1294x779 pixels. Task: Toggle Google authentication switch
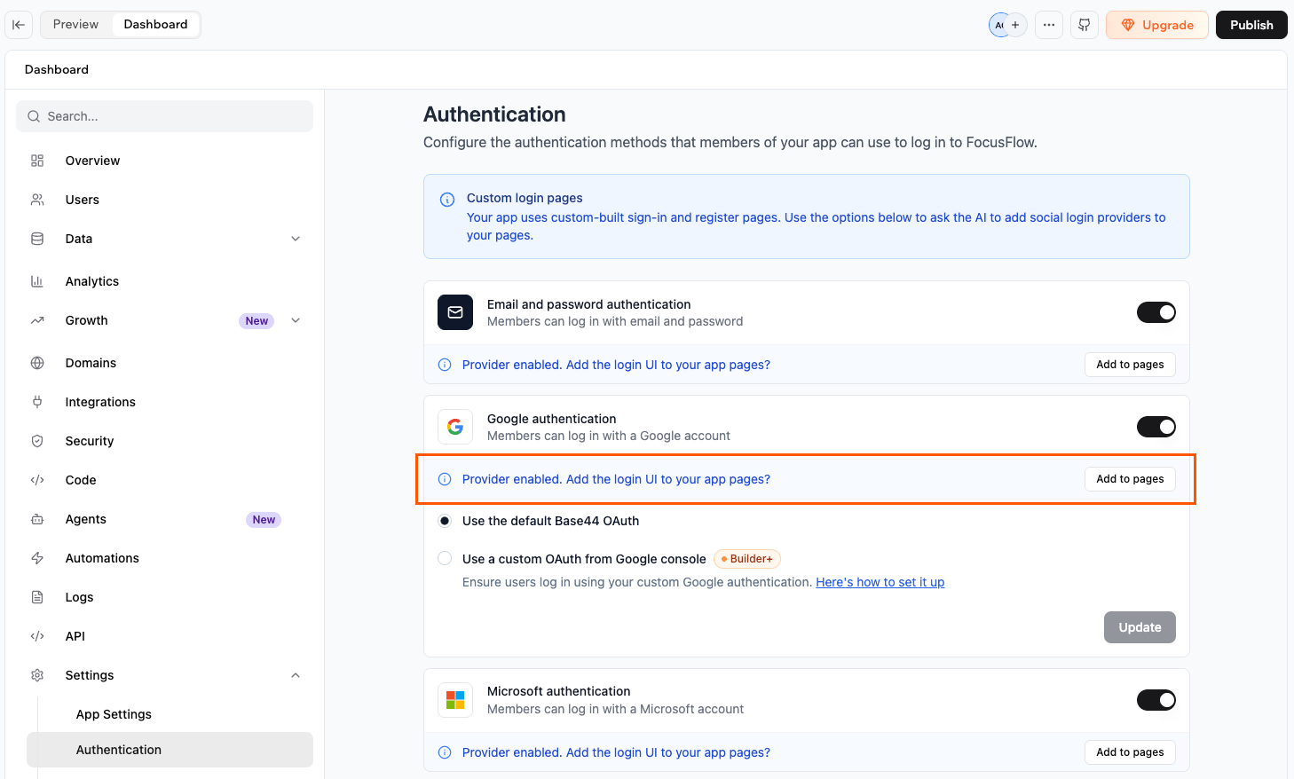(x=1156, y=427)
